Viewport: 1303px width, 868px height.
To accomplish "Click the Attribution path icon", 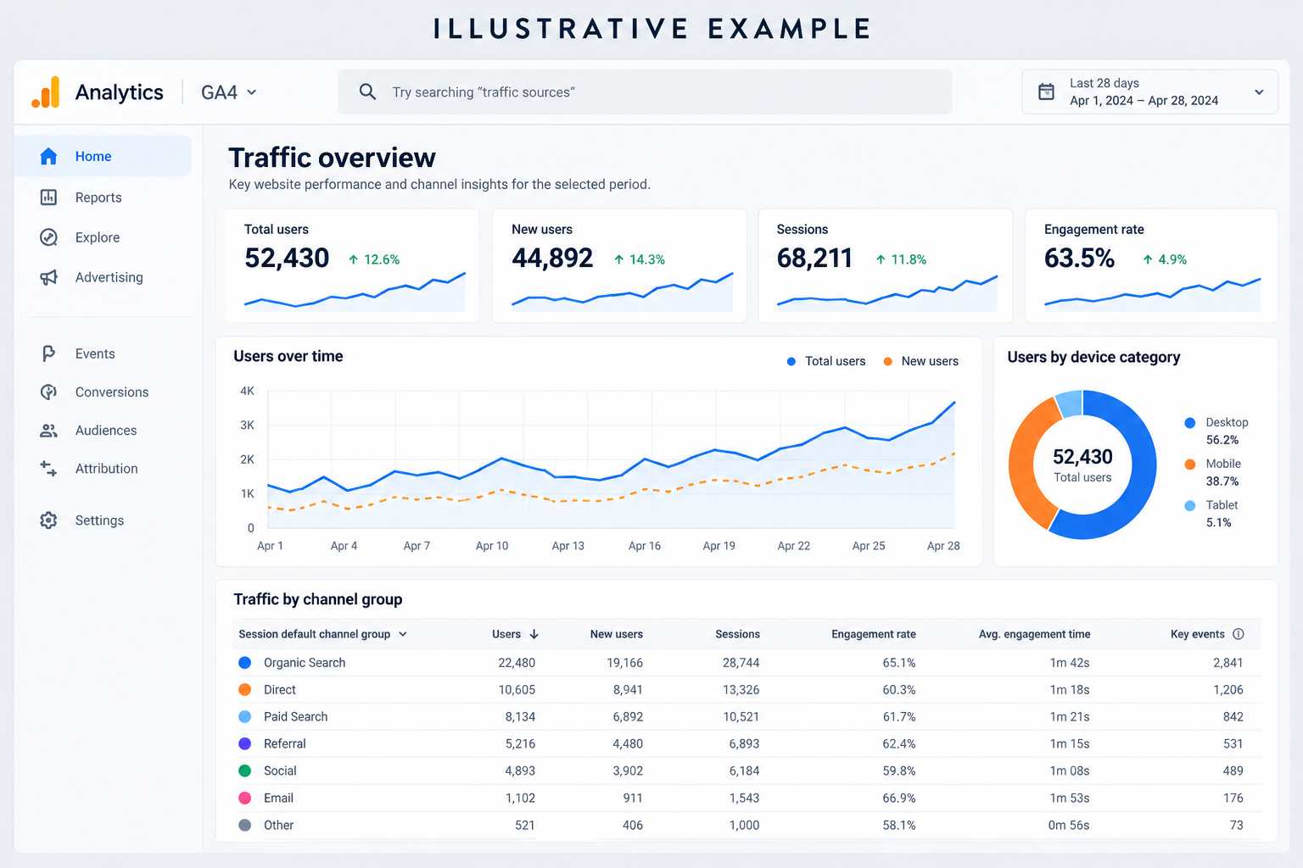I will click(48, 469).
